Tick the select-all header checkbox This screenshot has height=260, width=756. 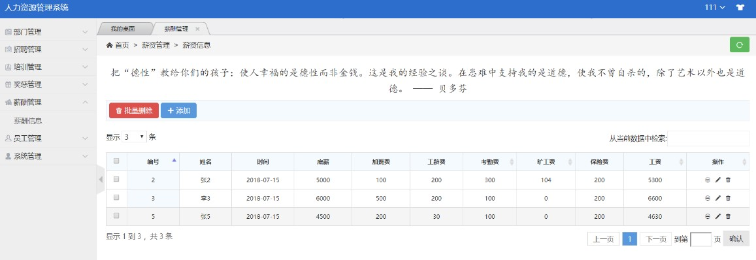pyautogui.click(x=116, y=161)
